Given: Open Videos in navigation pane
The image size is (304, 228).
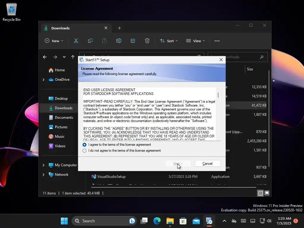Looking at the screenshot, I should tap(60, 146).
